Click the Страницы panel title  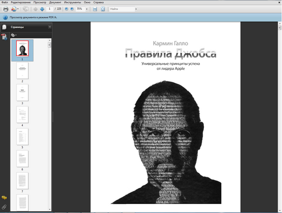[17, 27]
